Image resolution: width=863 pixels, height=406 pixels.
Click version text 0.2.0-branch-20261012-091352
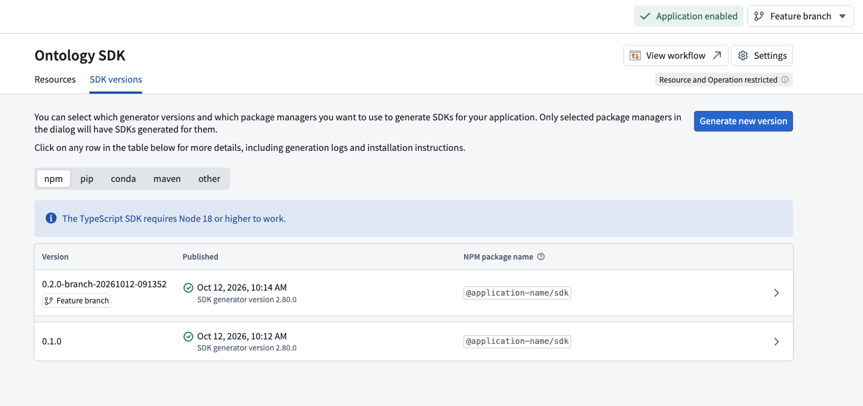pos(104,284)
